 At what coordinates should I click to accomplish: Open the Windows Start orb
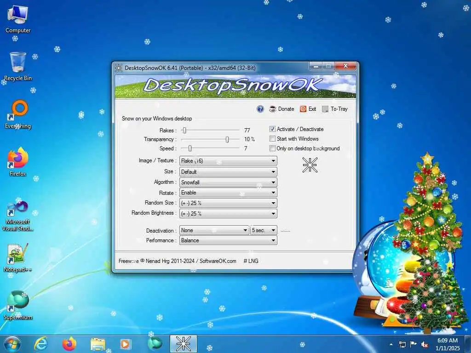12,344
